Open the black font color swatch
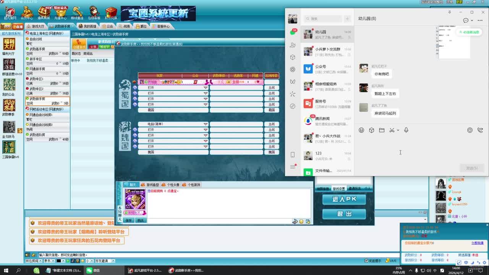This screenshot has height=275, width=489. point(59,261)
